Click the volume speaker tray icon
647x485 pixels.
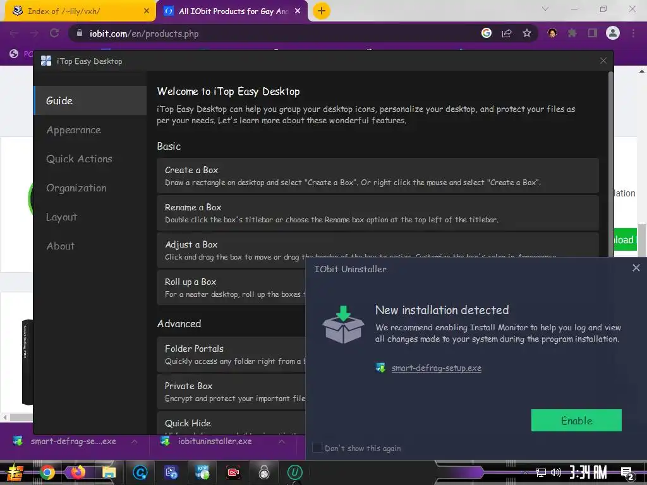click(x=556, y=472)
